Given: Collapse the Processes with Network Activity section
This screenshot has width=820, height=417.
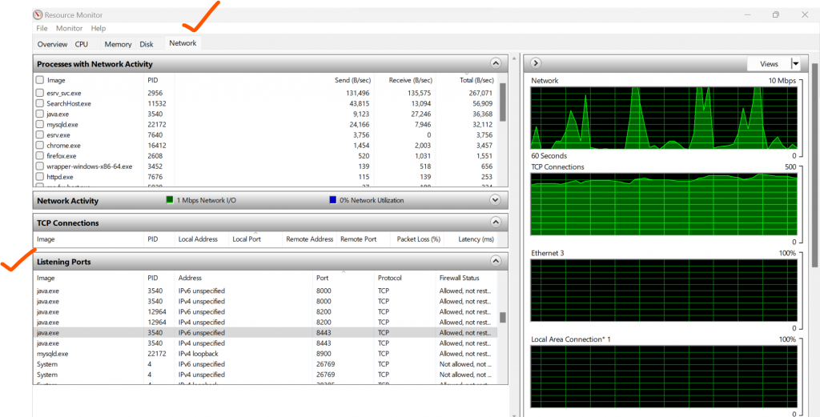Looking at the screenshot, I should click(495, 63).
